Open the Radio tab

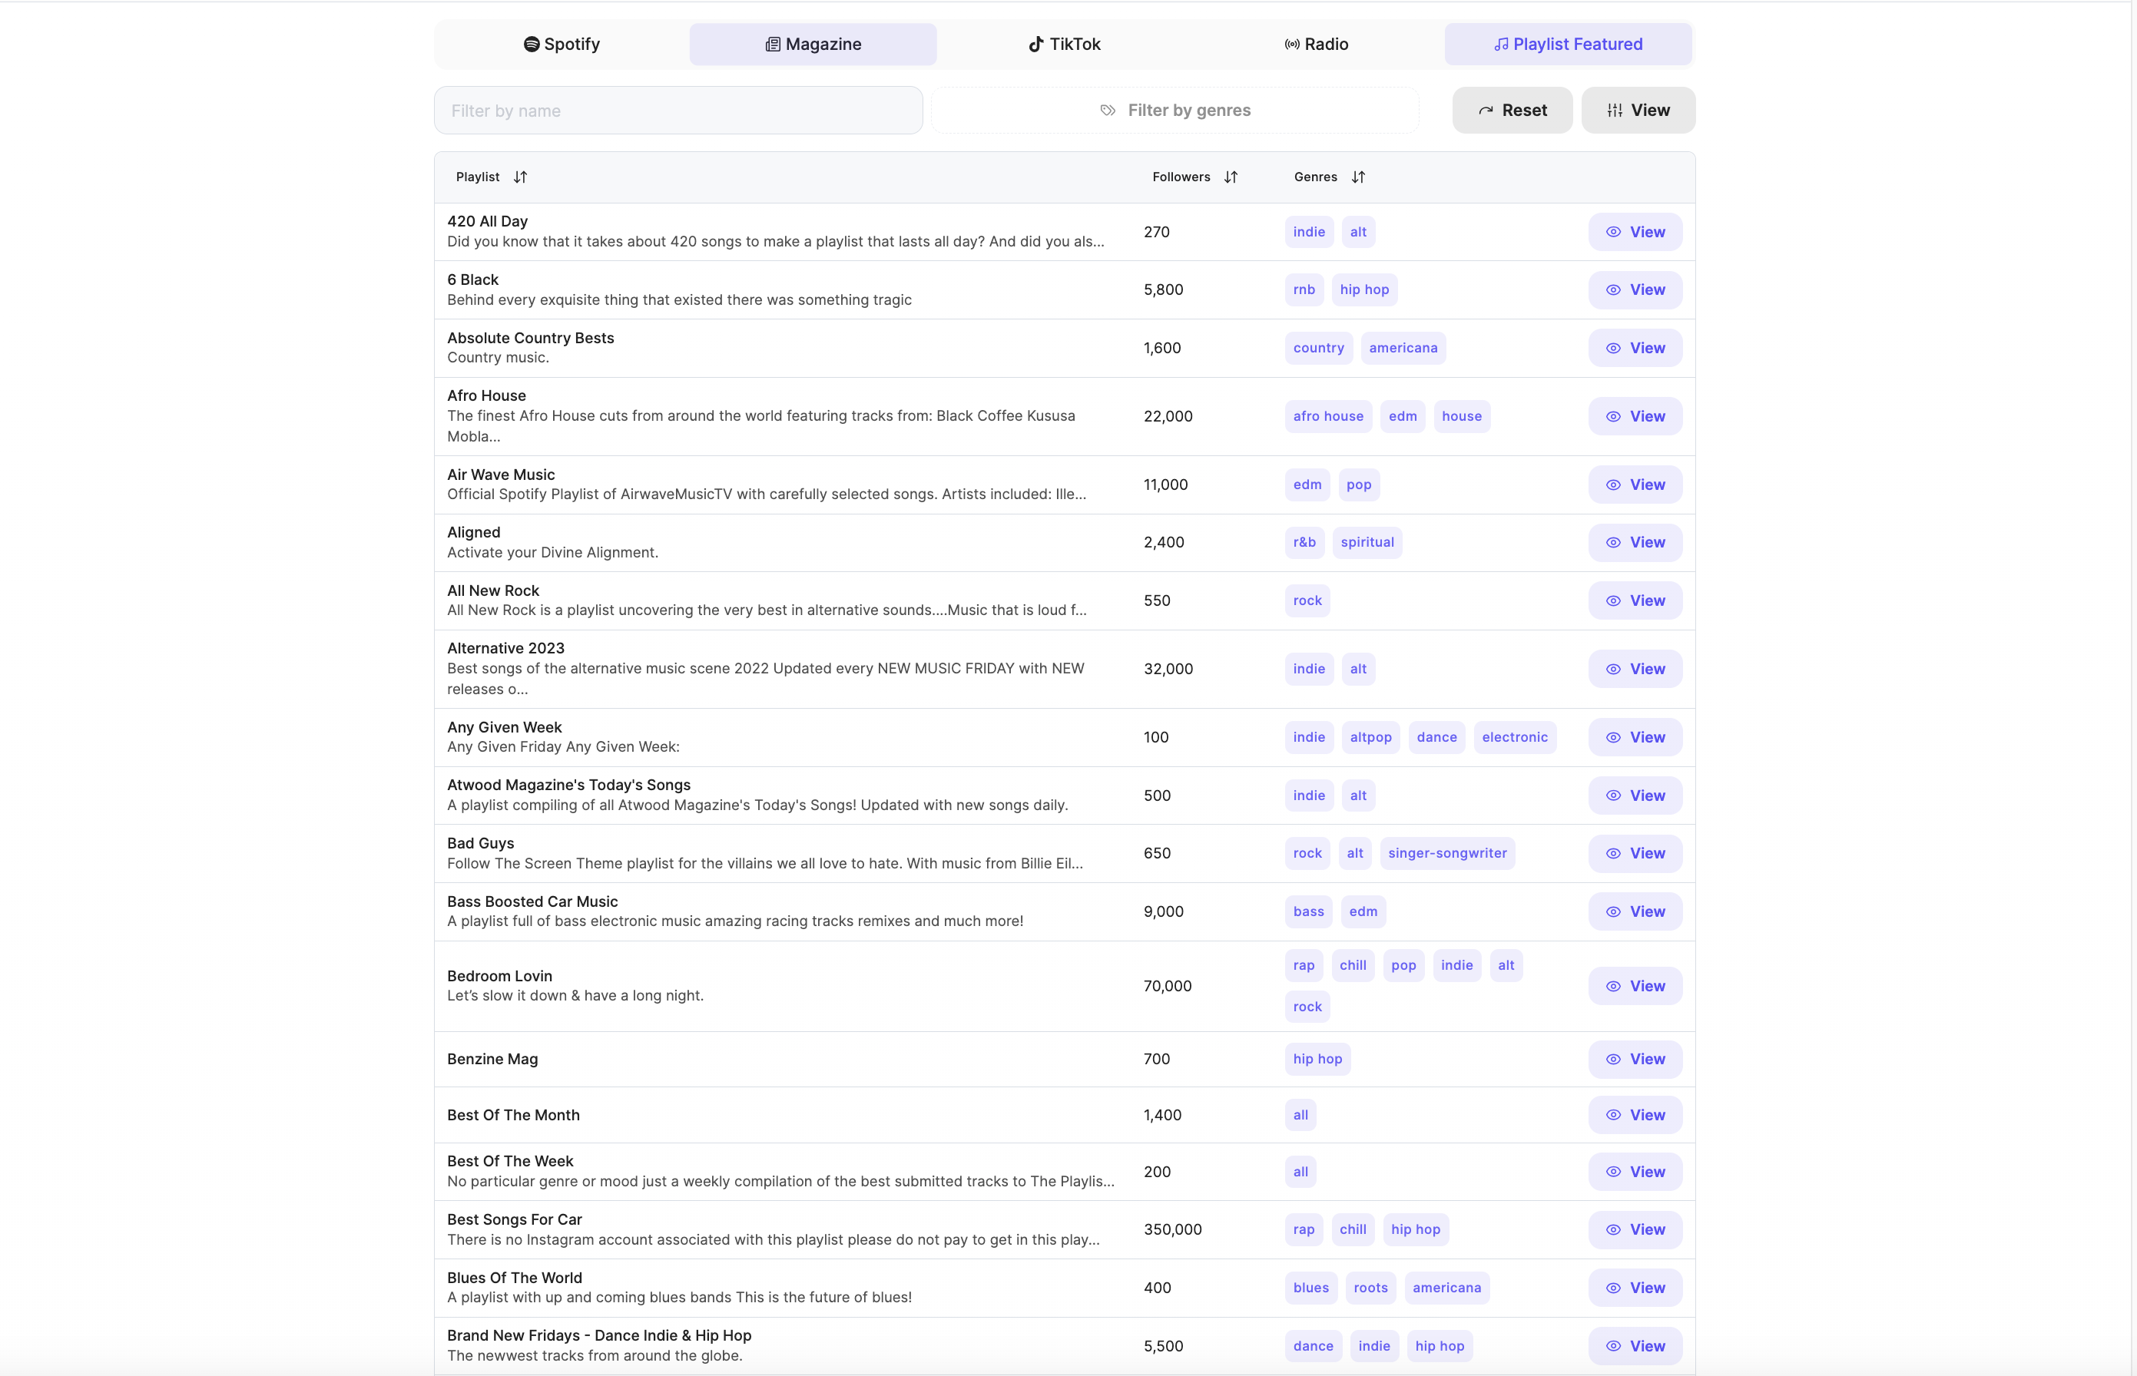[1316, 45]
